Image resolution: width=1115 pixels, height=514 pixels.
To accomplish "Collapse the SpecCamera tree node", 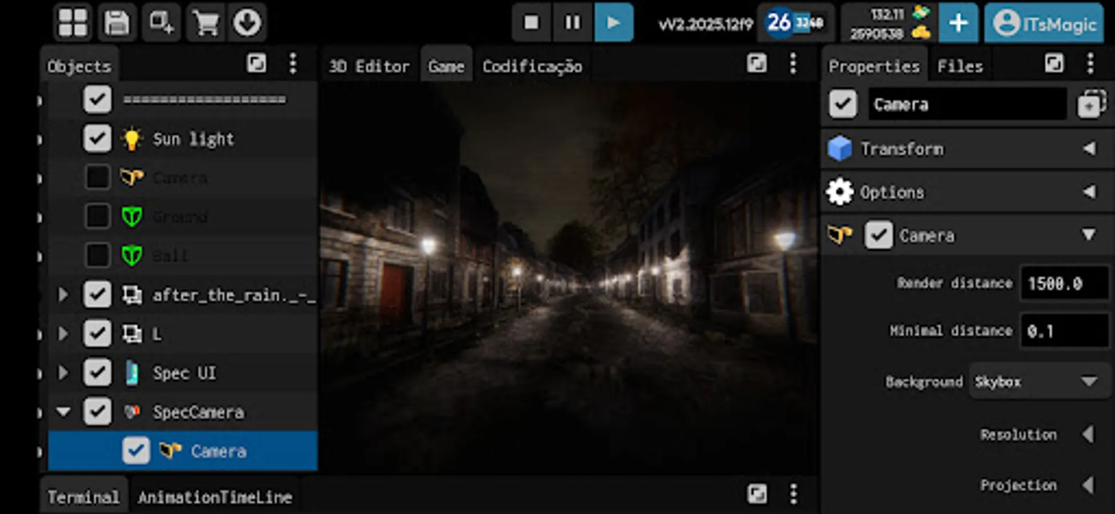I will [63, 411].
